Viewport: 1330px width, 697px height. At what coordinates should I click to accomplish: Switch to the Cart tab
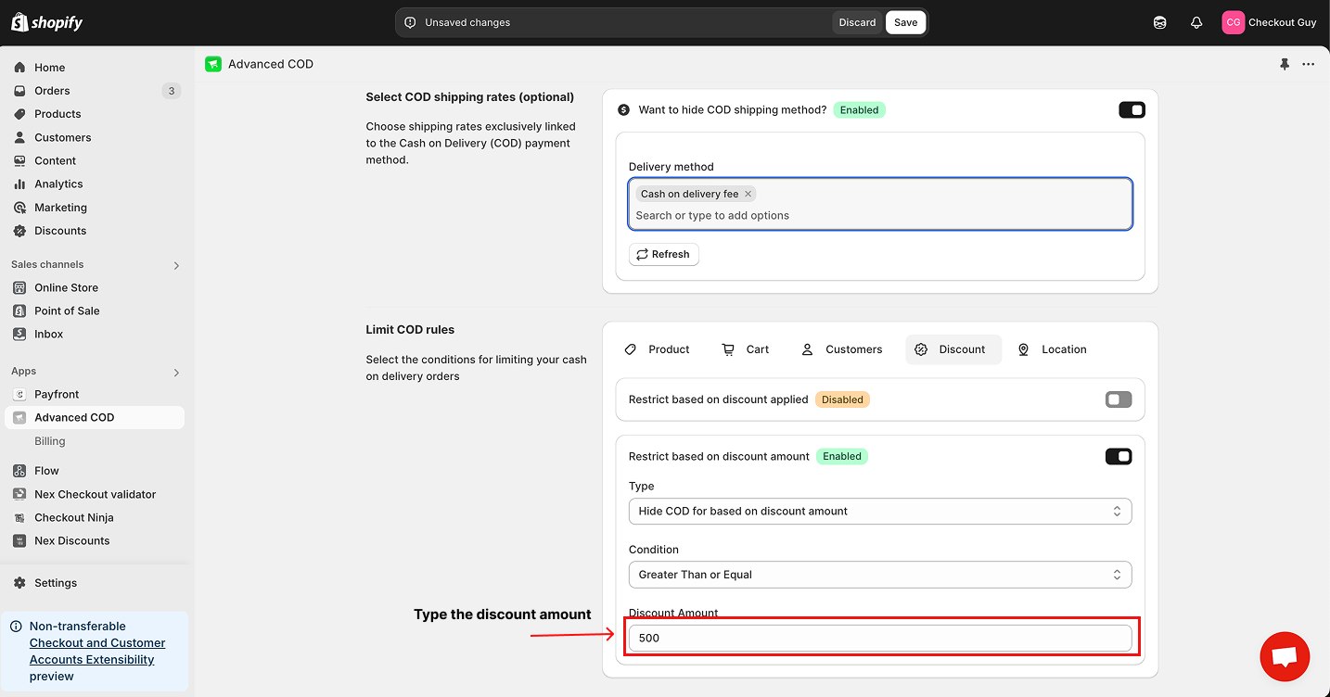coord(746,349)
